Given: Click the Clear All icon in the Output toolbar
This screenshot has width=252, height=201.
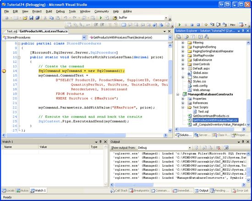Looking at the screenshot, I should point(218,148).
